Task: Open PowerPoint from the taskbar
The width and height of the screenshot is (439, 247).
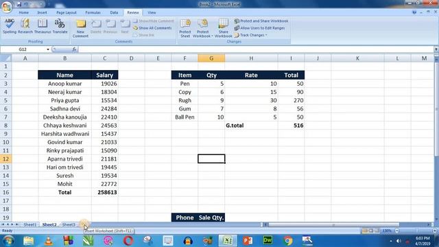Action: pos(248,241)
